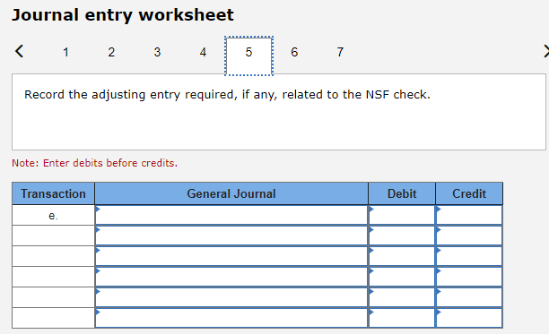
Task: Click the Credit field in fourth row
Action: [469, 277]
